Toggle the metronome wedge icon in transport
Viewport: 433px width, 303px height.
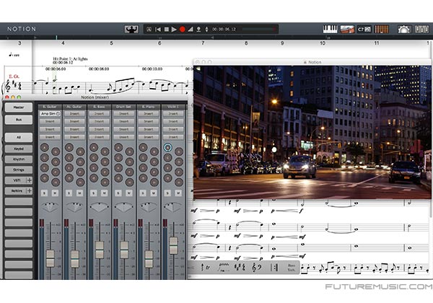[191, 30]
